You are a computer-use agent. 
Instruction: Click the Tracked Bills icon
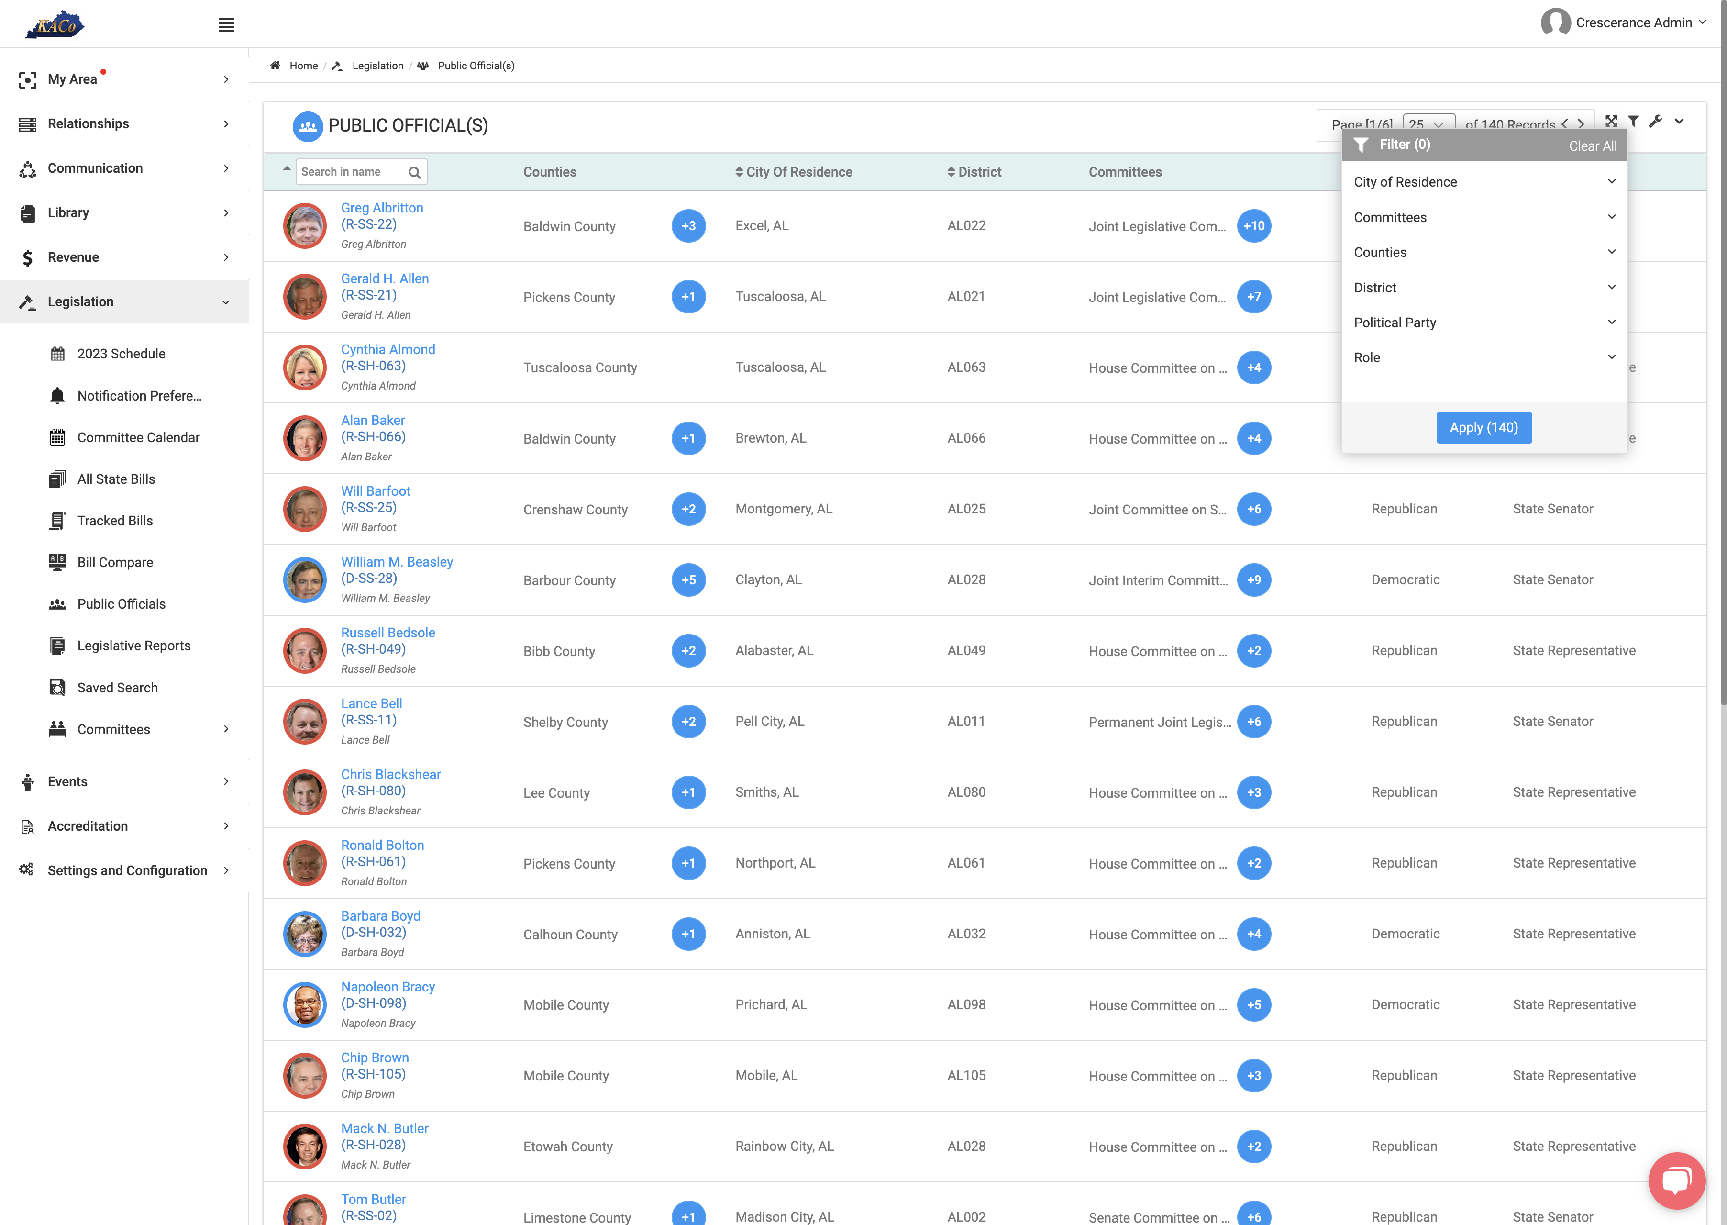pos(57,521)
